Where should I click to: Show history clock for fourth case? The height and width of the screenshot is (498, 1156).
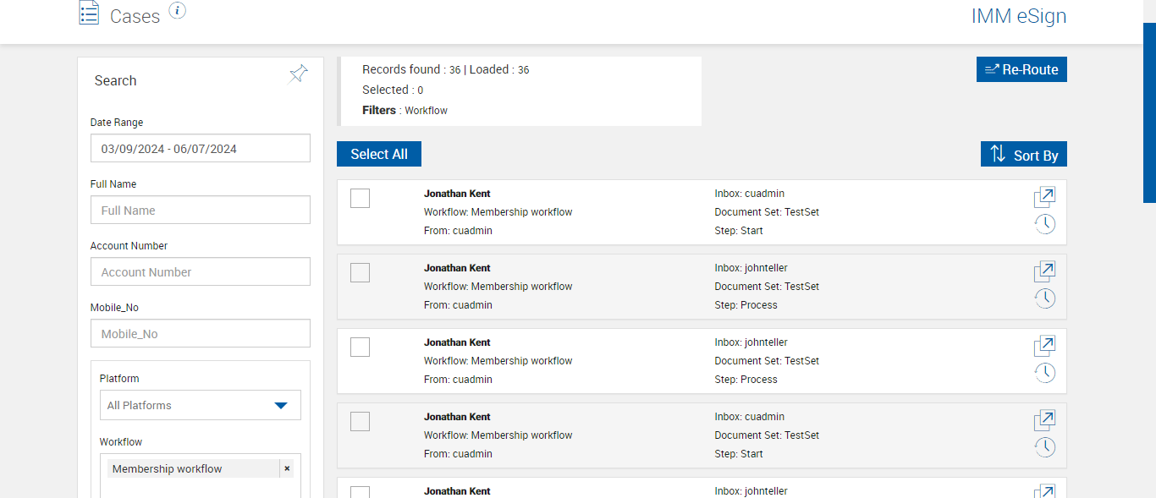coord(1045,447)
